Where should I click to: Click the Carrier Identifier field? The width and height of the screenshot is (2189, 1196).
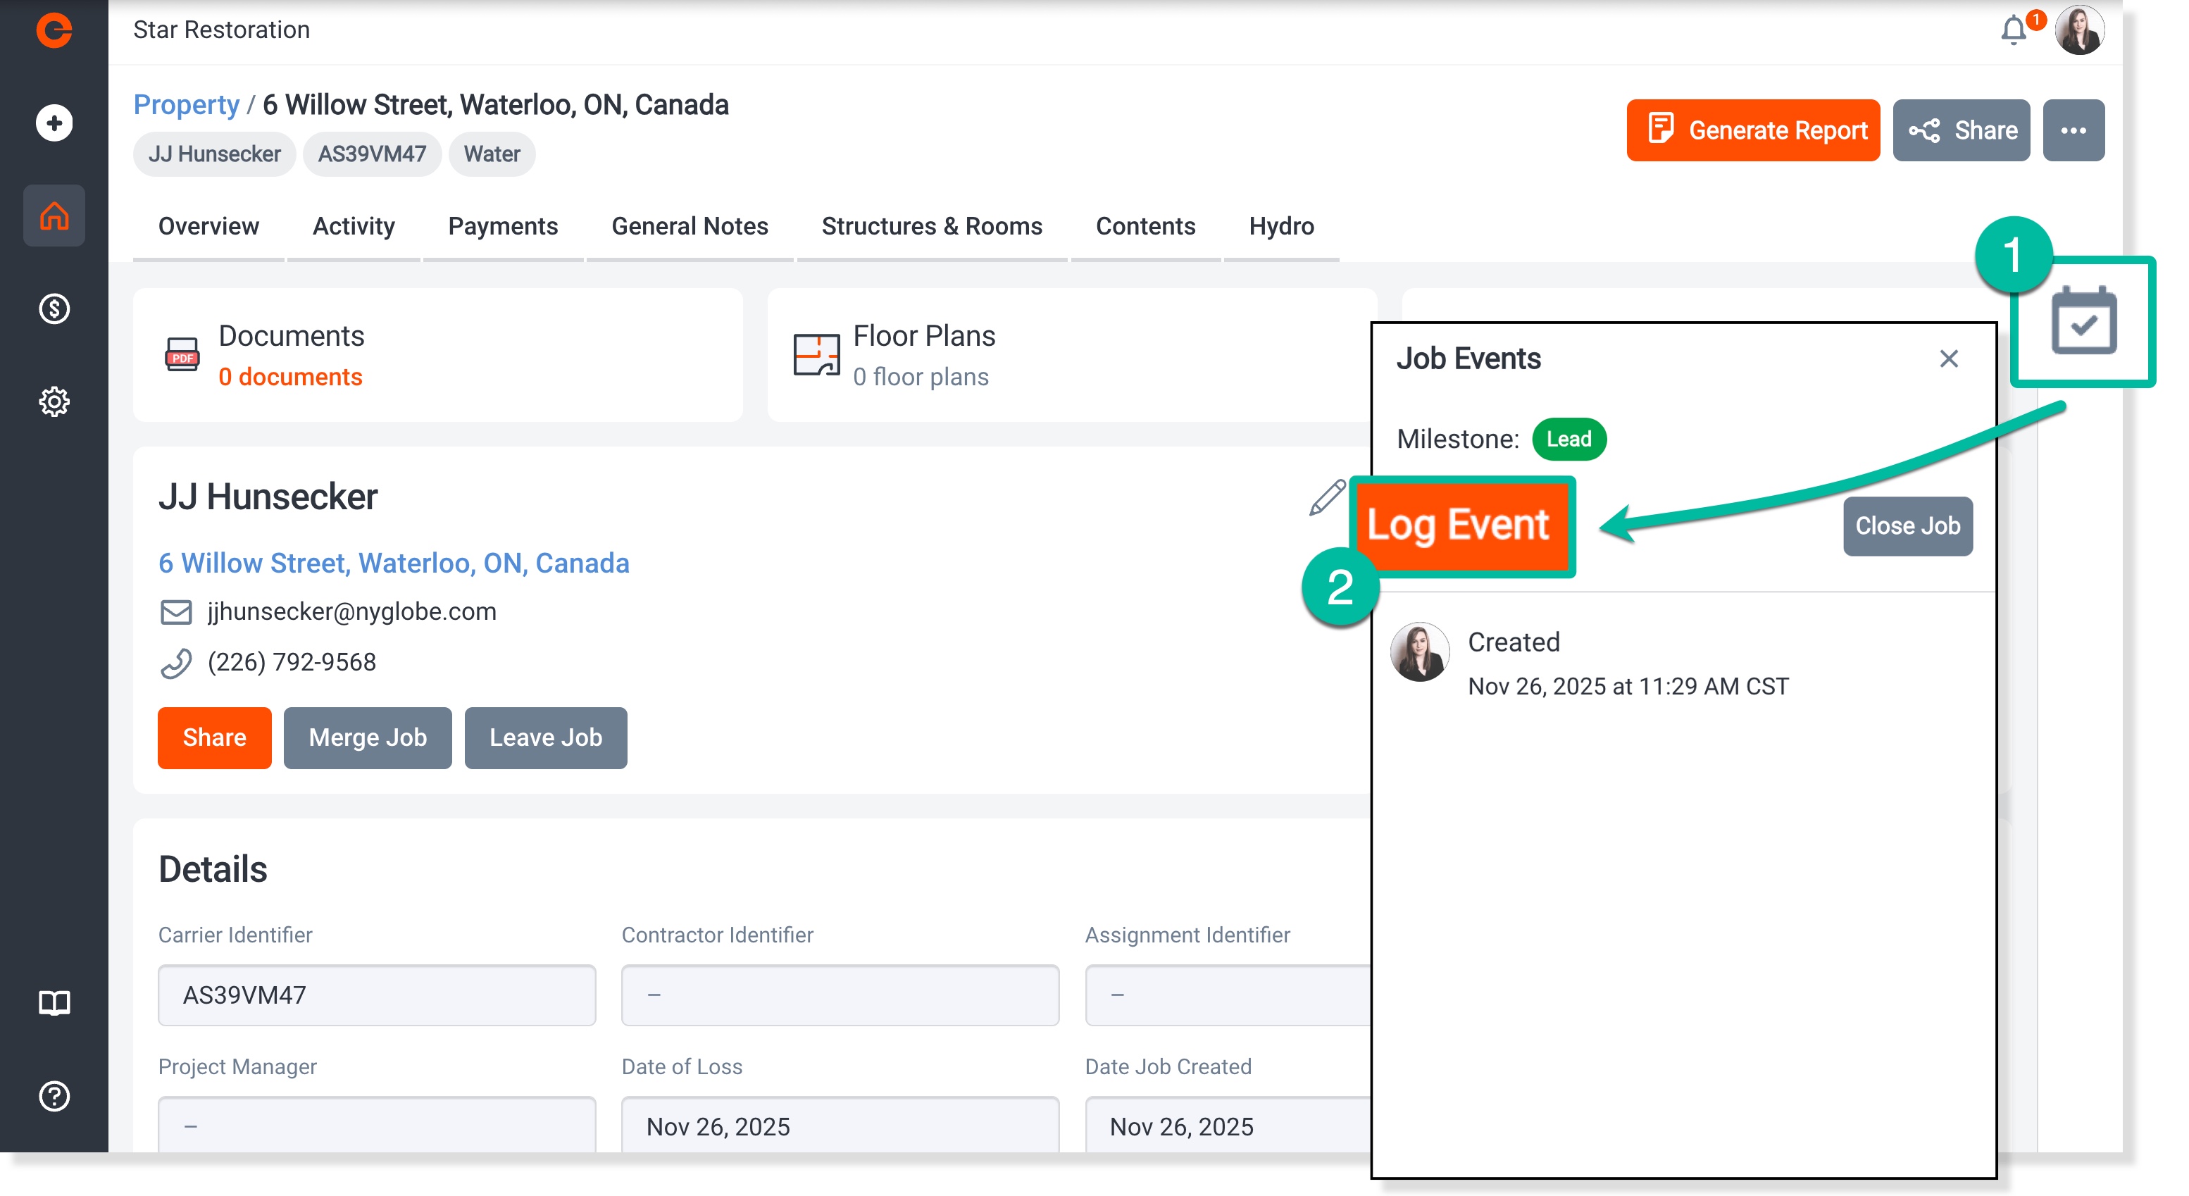click(x=376, y=995)
